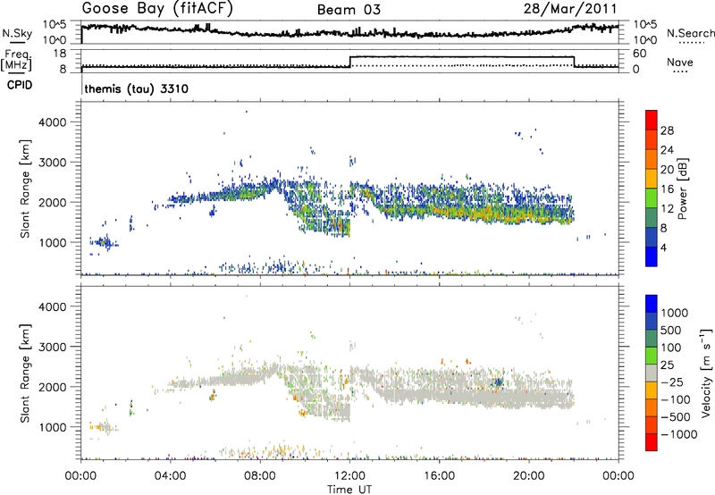The width and height of the screenshot is (715, 495).
Task: Click the '12:00' time axis tick label
Action: click(x=349, y=476)
